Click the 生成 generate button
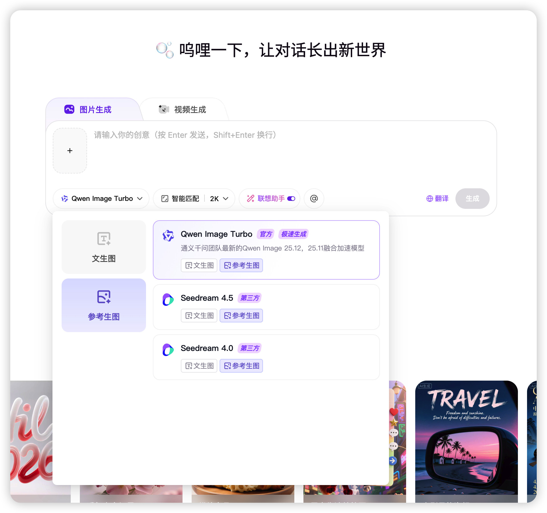 click(472, 199)
